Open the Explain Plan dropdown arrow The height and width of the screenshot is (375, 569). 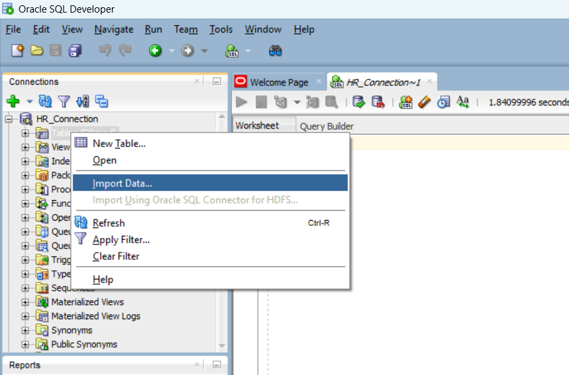coord(297,103)
